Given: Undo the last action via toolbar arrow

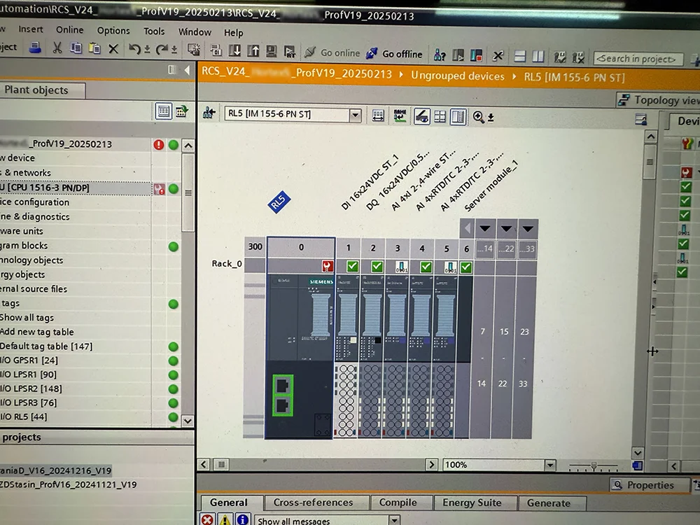Looking at the screenshot, I should click(x=134, y=48).
